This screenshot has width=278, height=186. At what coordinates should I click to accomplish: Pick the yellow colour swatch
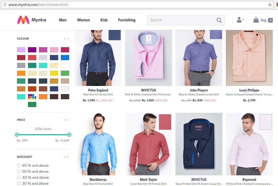click(54, 73)
